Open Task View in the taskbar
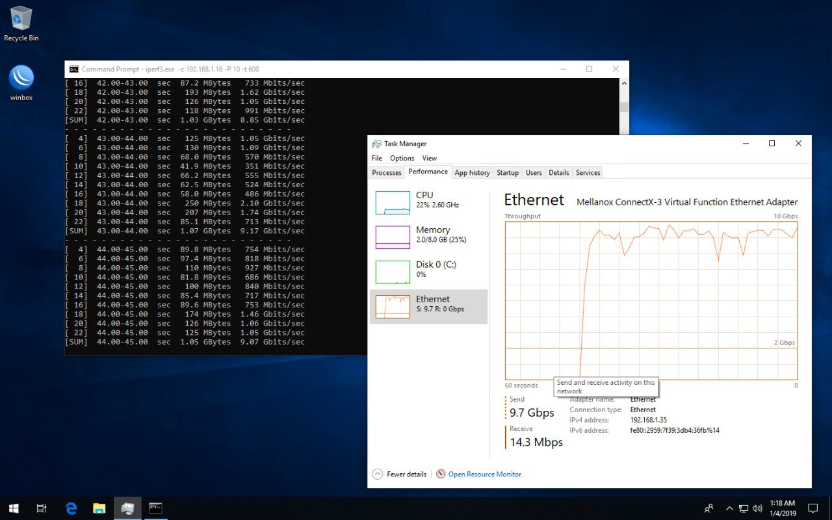This screenshot has width=832, height=520. (42, 508)
